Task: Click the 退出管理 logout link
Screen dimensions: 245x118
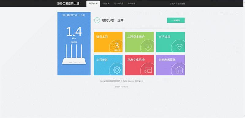Action: [x=181, y=4]
